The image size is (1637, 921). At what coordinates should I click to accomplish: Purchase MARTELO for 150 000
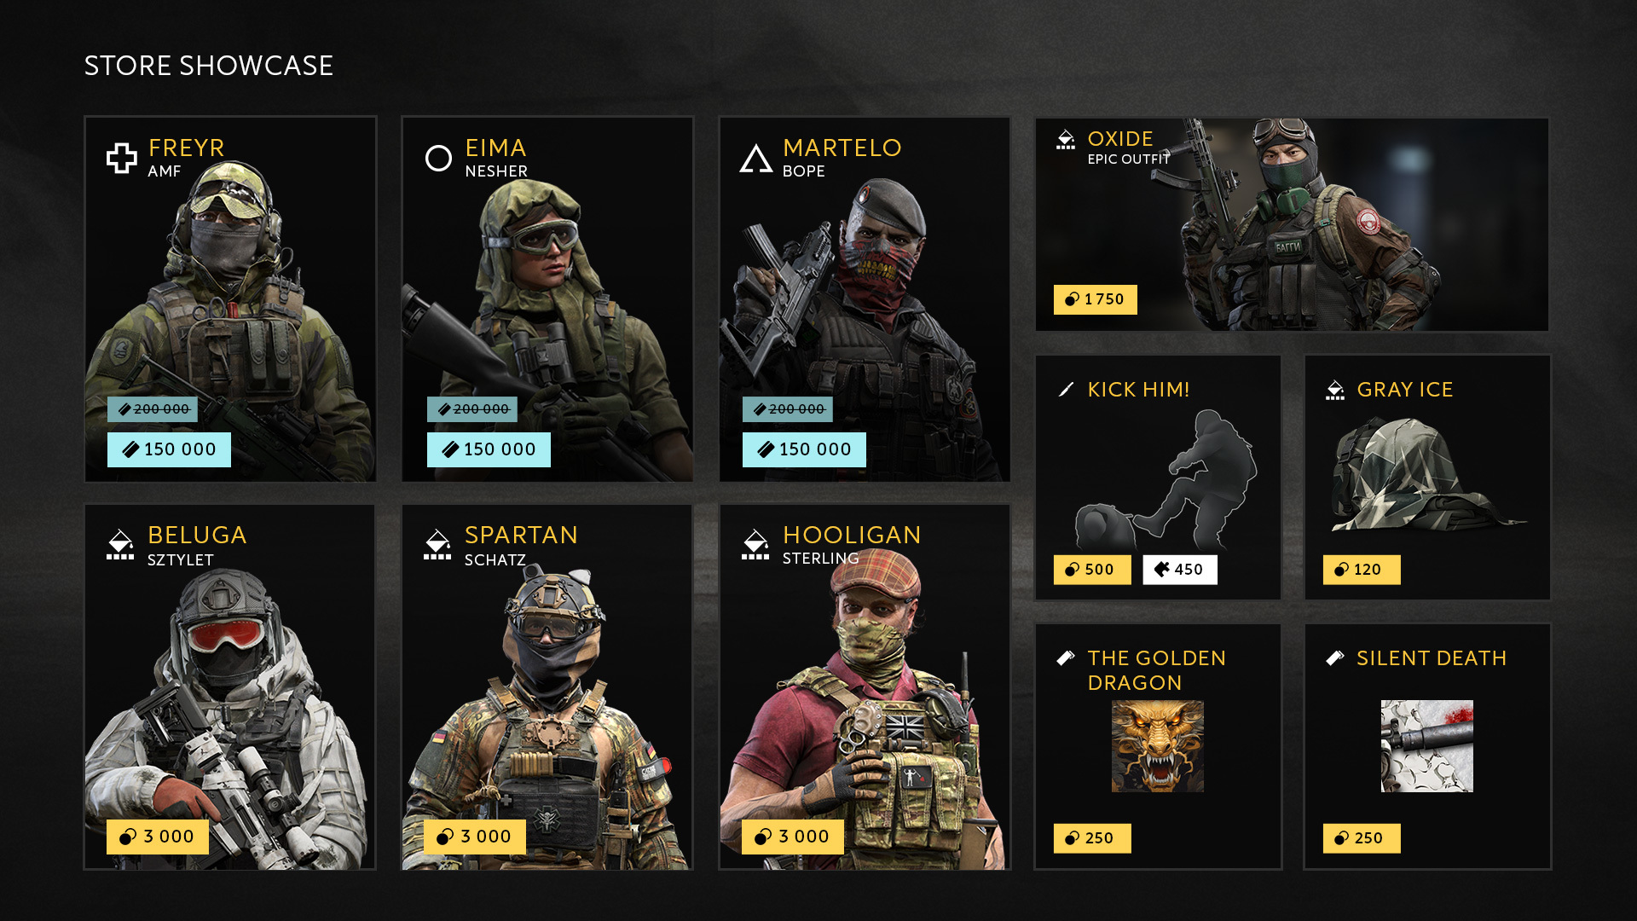[x=804, y=449]
